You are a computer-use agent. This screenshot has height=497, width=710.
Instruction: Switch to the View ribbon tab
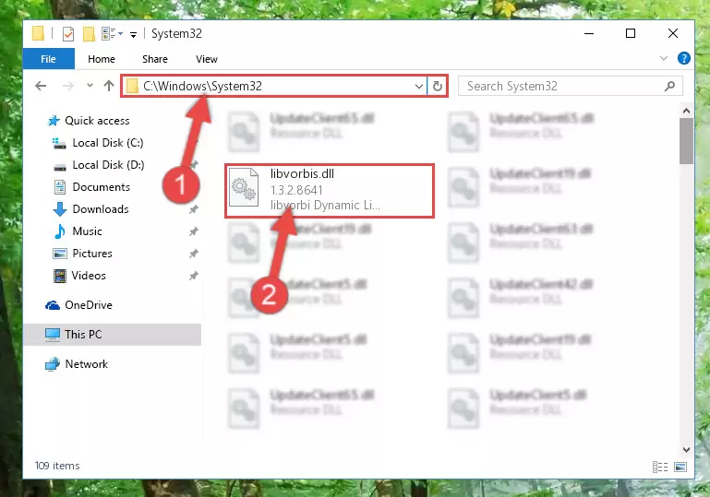pyautogui.click(x=207, y=59)
